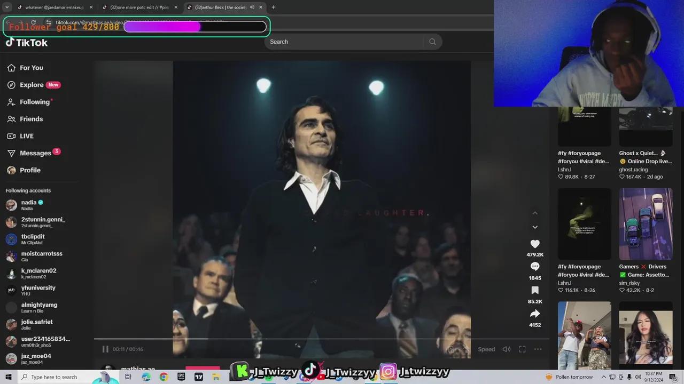Screen dimensions: 684x384
Task: Open Messages in the sidebar
Action: (33, 153)
